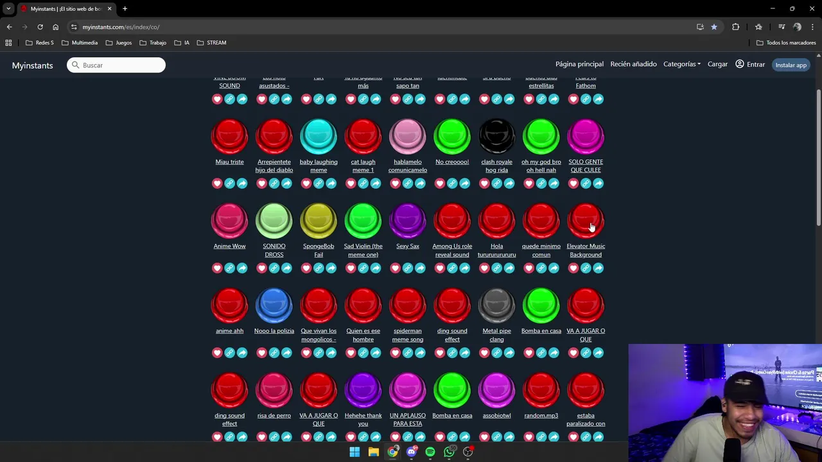
Task: Copy link of cat laugh meme 1
Action: pos(363,184)
